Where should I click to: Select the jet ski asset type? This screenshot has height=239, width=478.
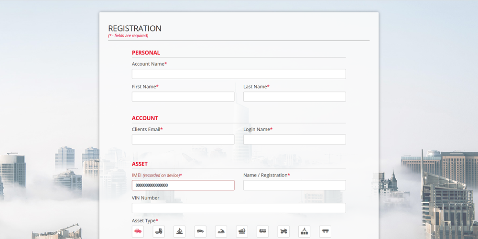(221, 231)
